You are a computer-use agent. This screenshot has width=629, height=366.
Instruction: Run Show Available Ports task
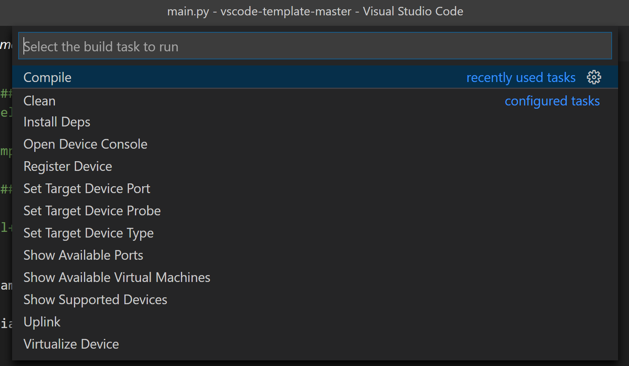(x=315, y=255)
